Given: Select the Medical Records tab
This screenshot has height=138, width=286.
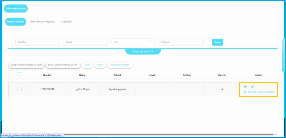Looking at the screenshot, I should pos(16,22).
